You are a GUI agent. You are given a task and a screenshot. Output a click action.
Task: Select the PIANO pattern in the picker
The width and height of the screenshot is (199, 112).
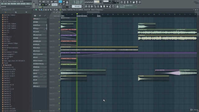click(40, 22)
